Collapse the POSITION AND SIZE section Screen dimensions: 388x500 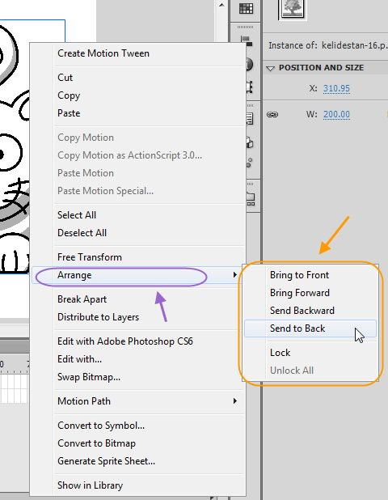pyautogui.click(x=270, y=68)
